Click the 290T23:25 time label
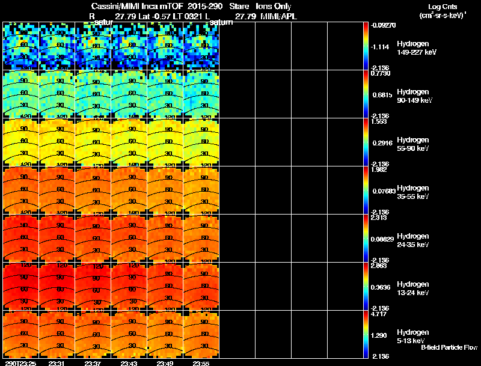Screen dimensions: 481x366 (20, 363)
